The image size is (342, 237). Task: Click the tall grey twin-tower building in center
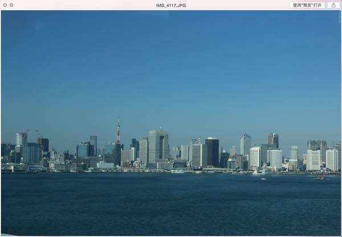click(158, 145)
